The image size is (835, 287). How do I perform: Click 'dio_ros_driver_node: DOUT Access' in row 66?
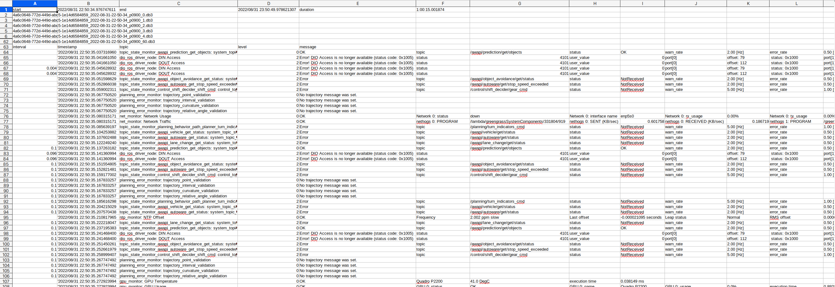(x=178, y=63)
